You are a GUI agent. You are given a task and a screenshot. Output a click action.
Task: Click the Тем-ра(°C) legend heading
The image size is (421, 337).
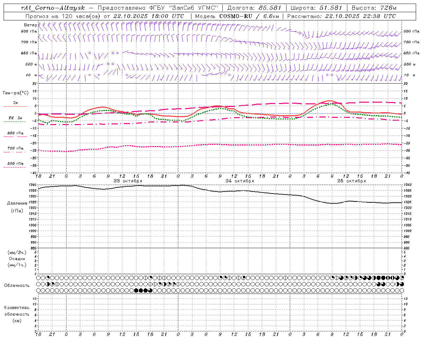pyautogui.click(x=15, y=93)
